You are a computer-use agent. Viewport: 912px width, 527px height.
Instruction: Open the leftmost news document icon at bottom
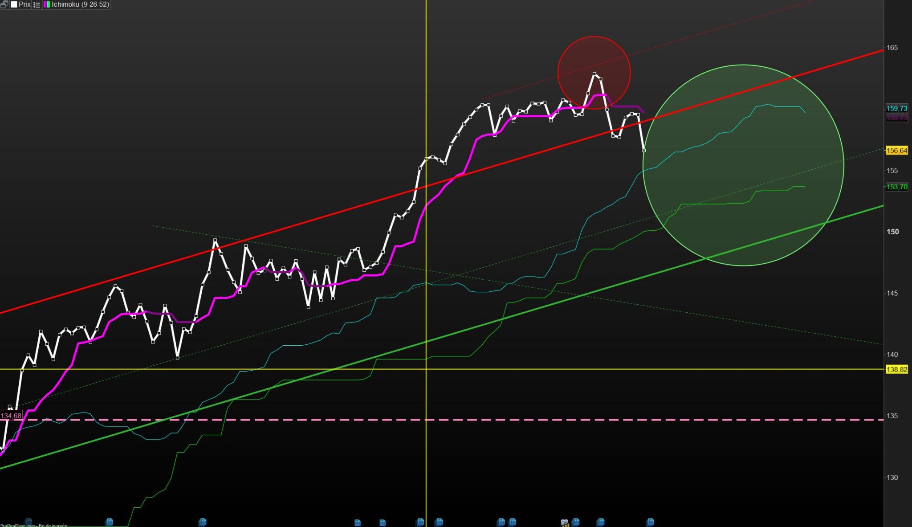tap(28, 522)
